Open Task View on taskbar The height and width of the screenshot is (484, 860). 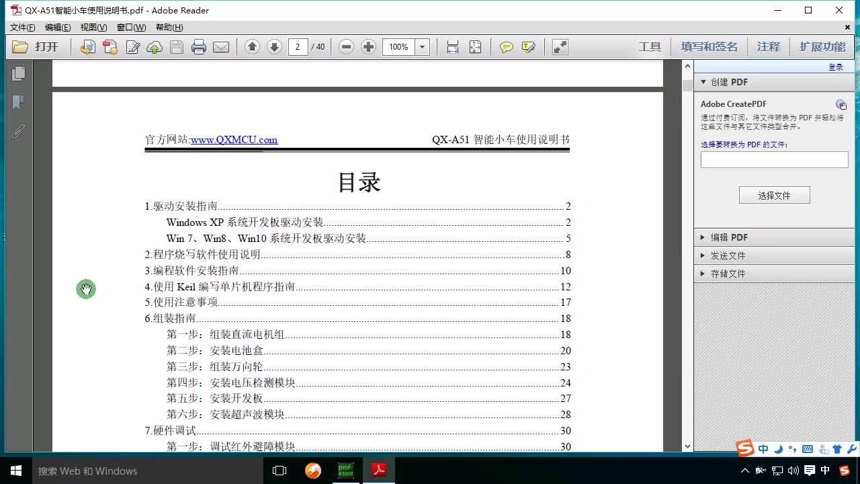(279, 471)
